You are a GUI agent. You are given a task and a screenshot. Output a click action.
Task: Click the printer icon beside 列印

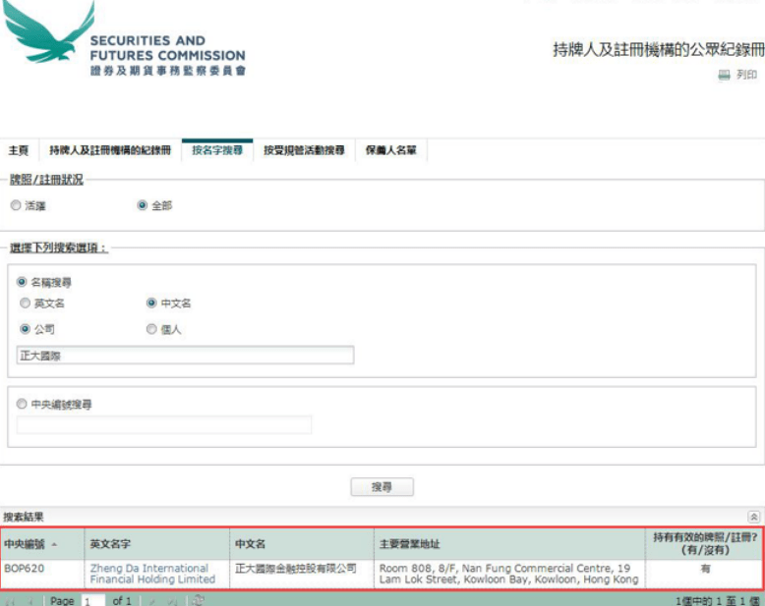[x=724, y=75]
